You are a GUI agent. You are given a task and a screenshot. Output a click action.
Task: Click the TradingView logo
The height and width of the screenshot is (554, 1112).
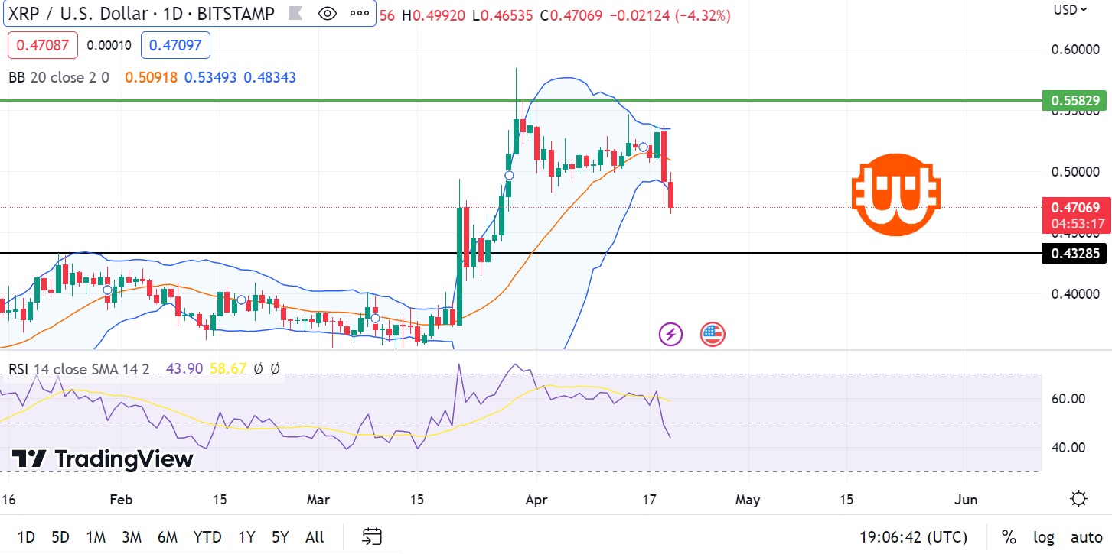pos(102,458)
